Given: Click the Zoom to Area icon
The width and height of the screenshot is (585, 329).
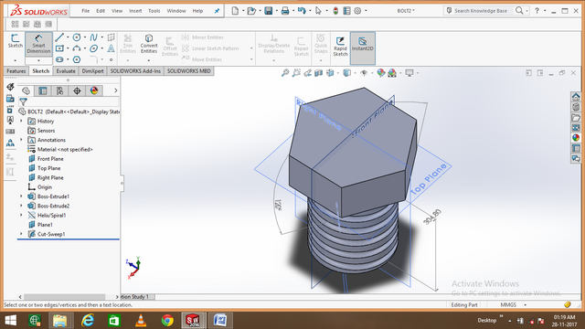Looking at the screenshot, I should click(x=296, y=73).
